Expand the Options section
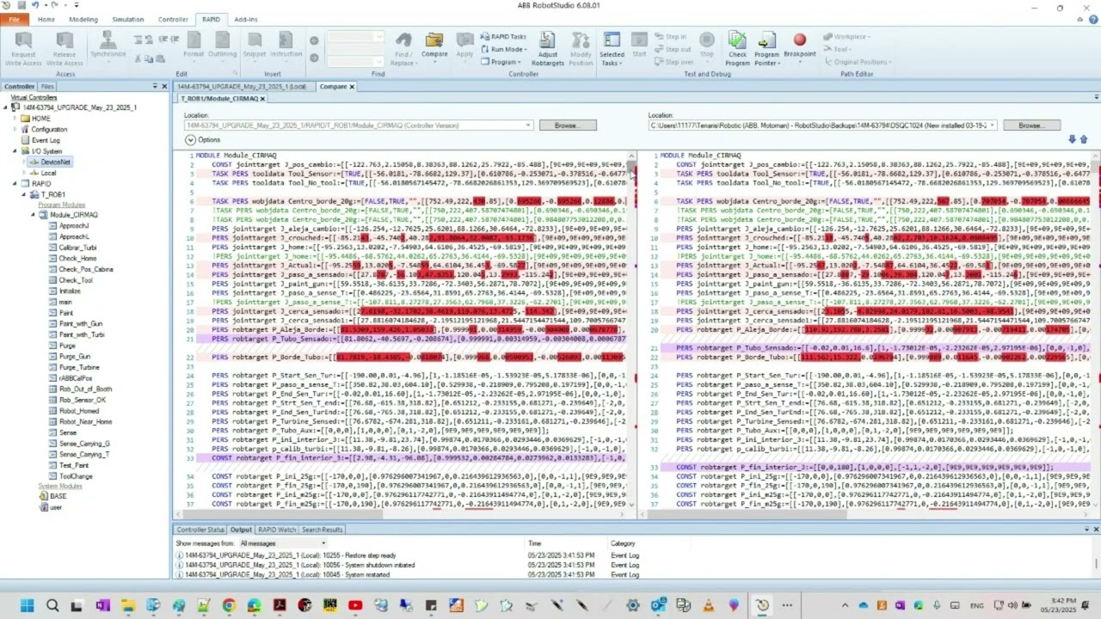 [190, 139]
